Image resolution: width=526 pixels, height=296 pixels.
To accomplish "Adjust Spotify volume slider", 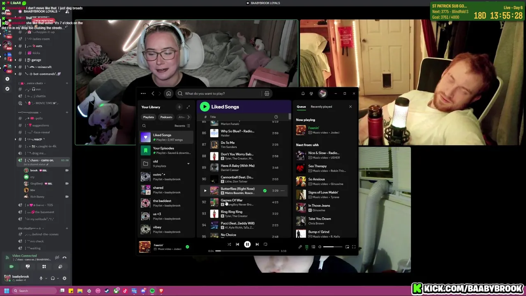I will point(333,247).
